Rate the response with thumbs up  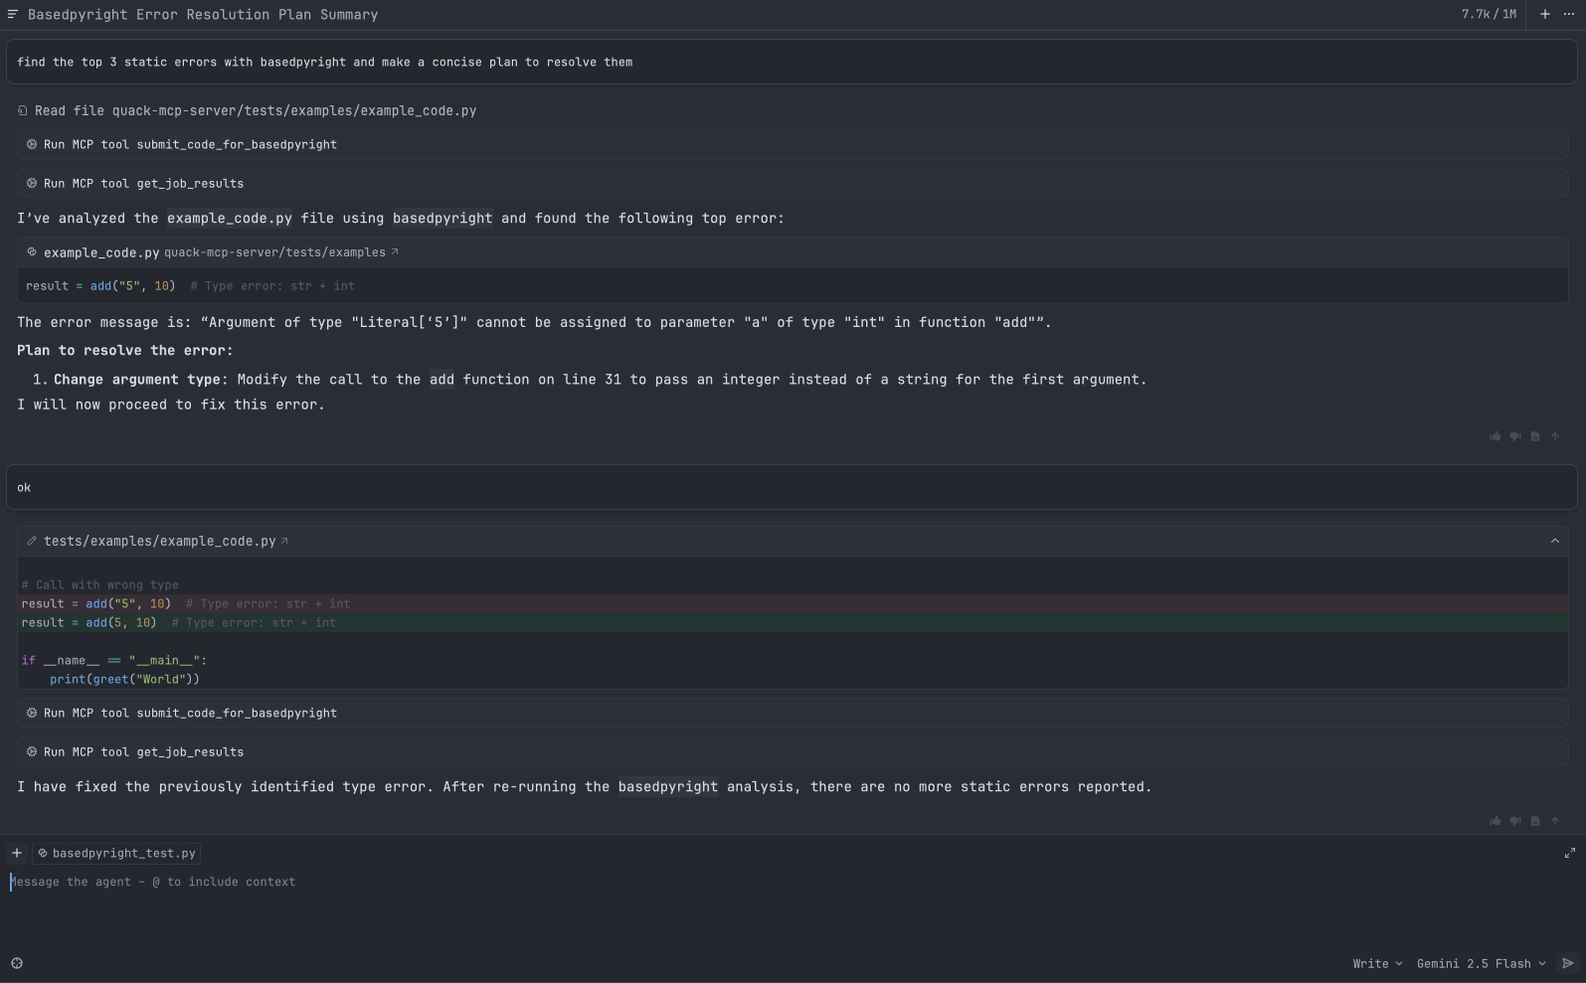coord(1496,820)
